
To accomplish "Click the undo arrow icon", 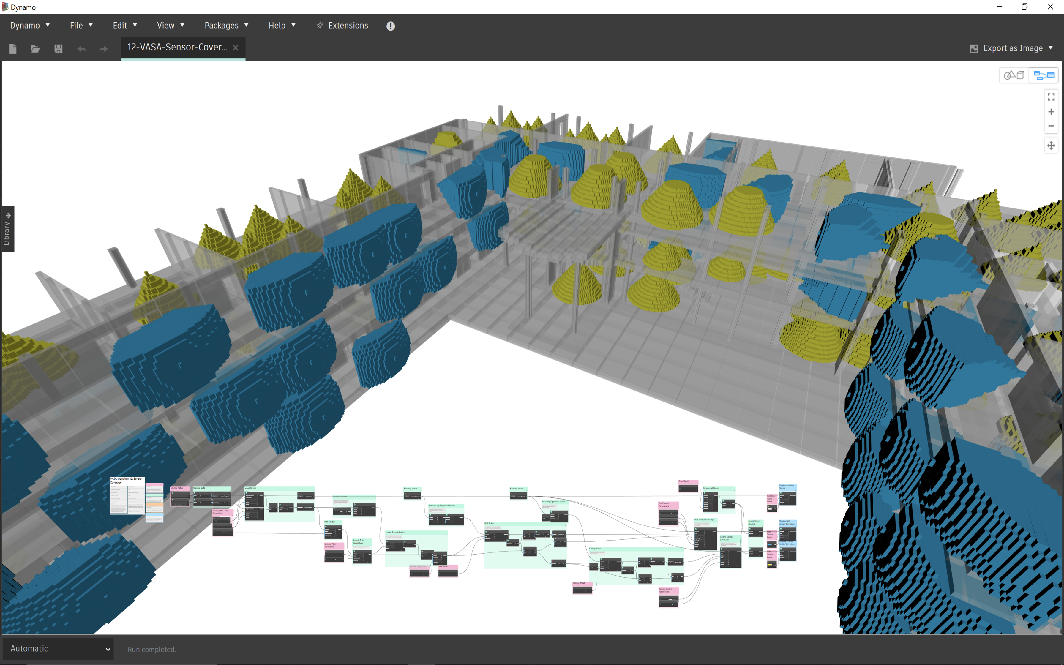I will pyautogui.click(x=81, y=49).
